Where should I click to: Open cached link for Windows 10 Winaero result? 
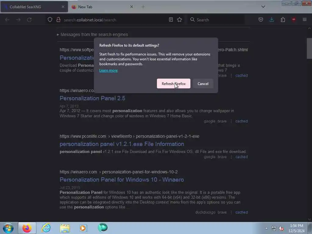pyautogui.click(x=242, y=212)
